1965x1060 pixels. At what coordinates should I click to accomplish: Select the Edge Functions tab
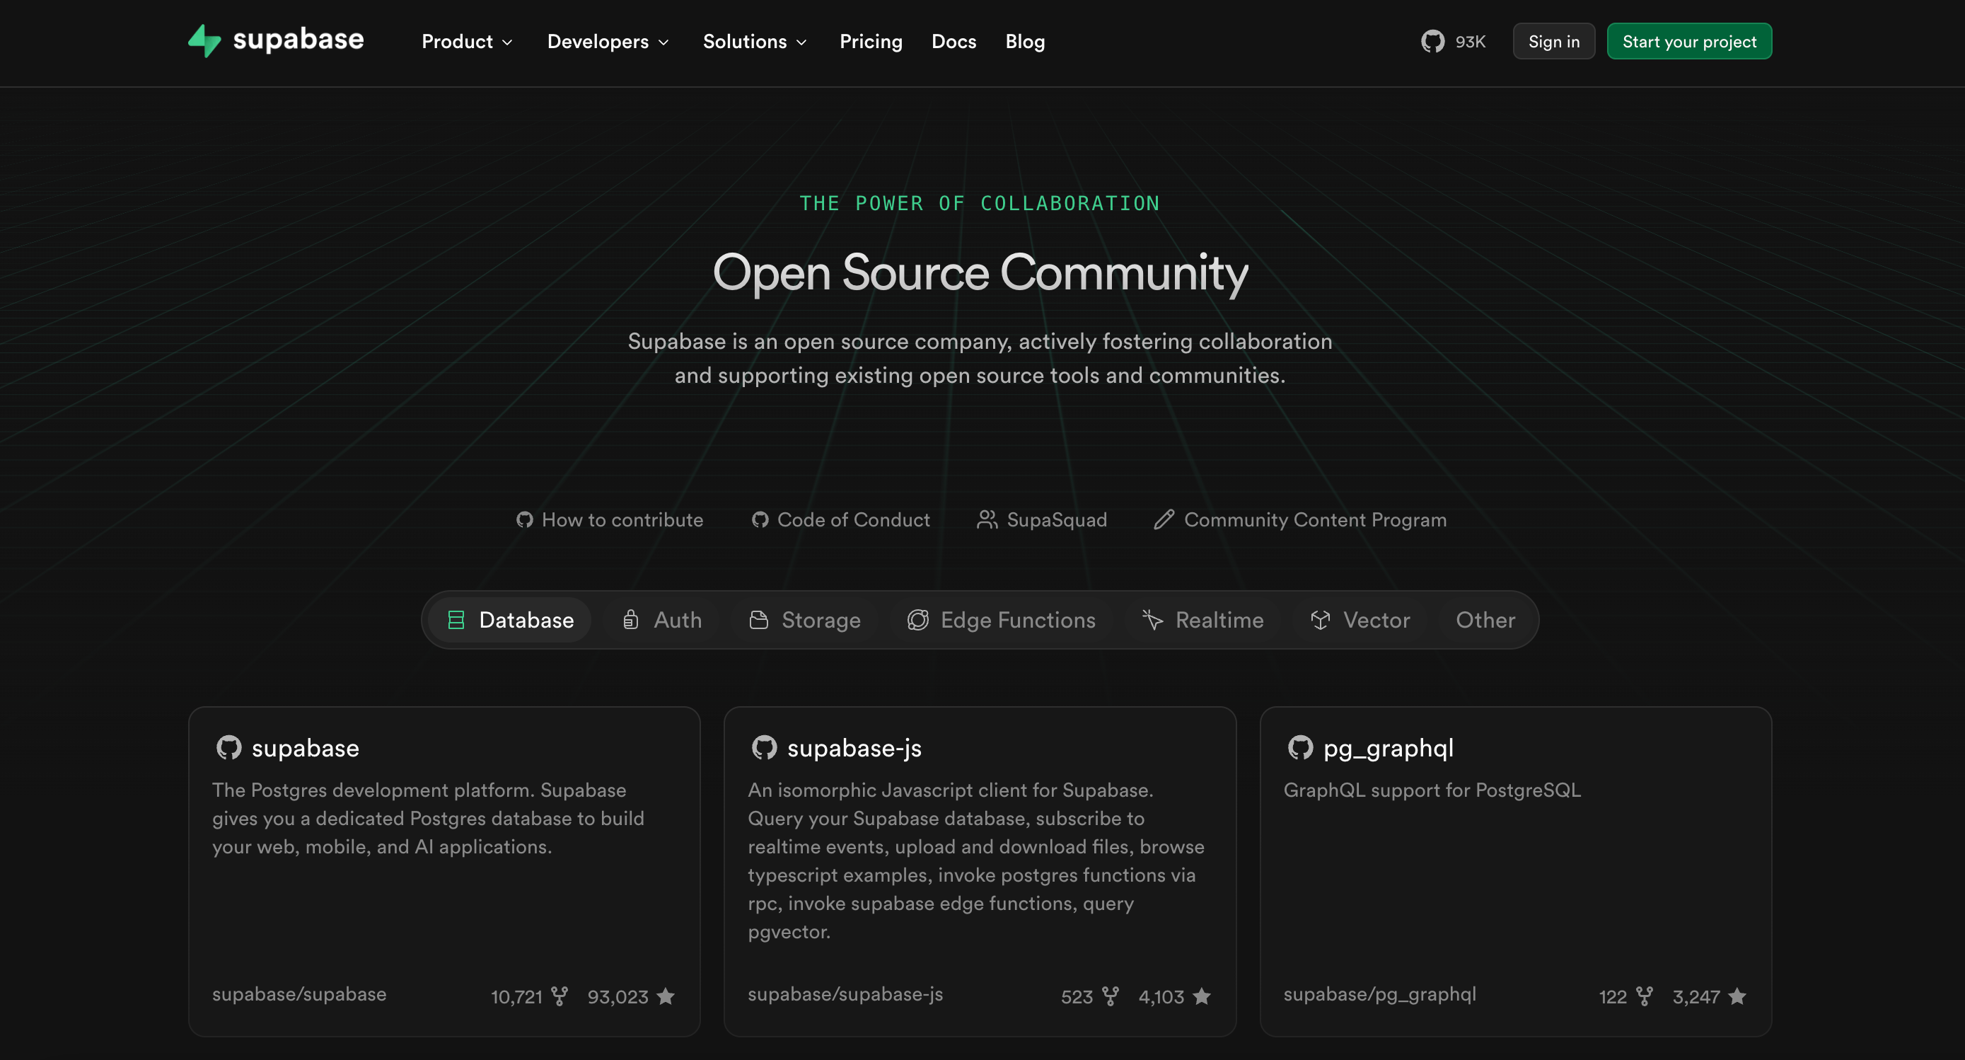point(1001,620)
